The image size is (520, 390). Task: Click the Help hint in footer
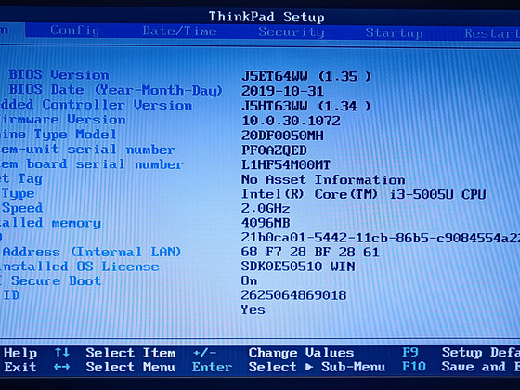(x=19, y=353)
